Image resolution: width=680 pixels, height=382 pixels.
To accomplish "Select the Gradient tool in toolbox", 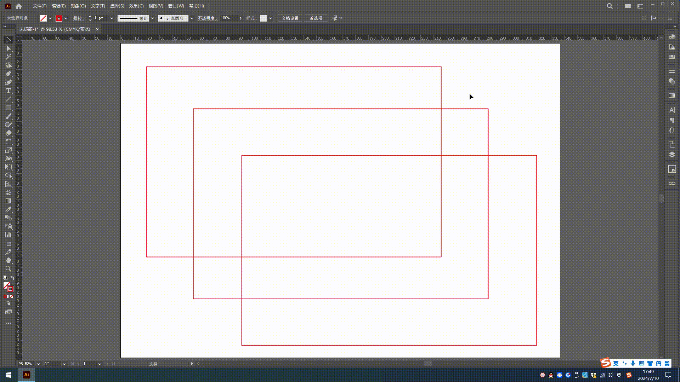I will [x=8, y=201].
